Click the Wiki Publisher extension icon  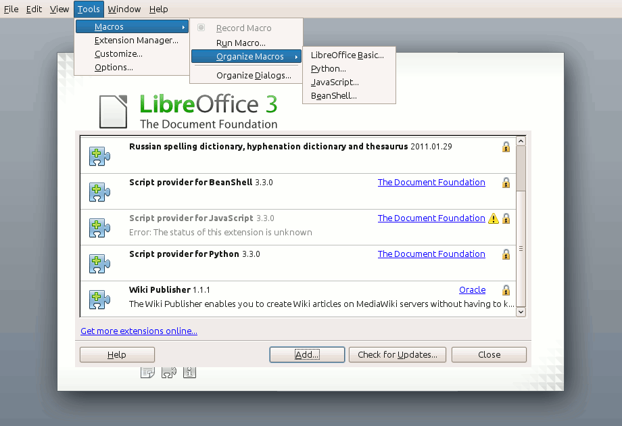pos(100,299)
